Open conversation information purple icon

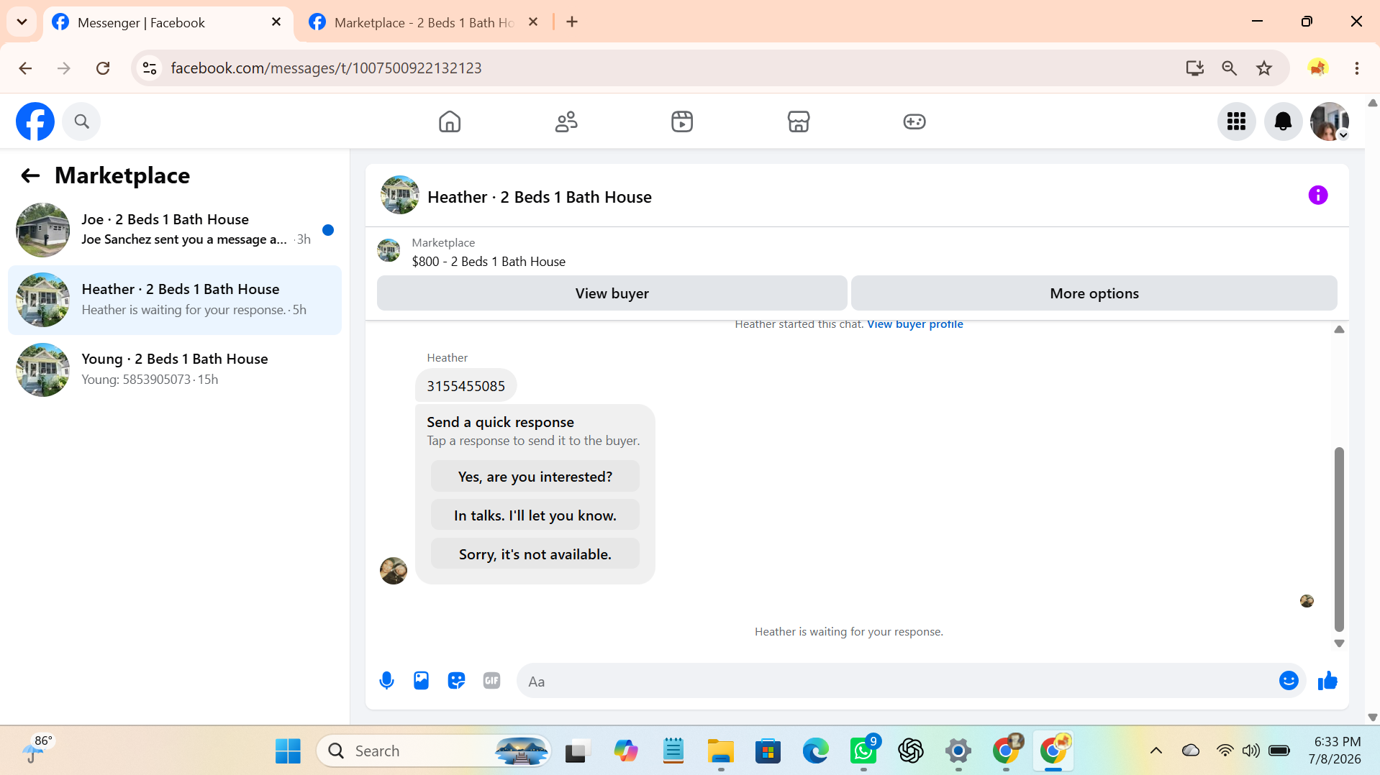tap(1318, 196)
